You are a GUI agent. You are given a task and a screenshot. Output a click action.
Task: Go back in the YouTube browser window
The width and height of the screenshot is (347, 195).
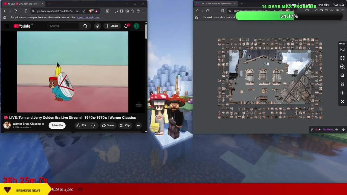click(5, 11)
